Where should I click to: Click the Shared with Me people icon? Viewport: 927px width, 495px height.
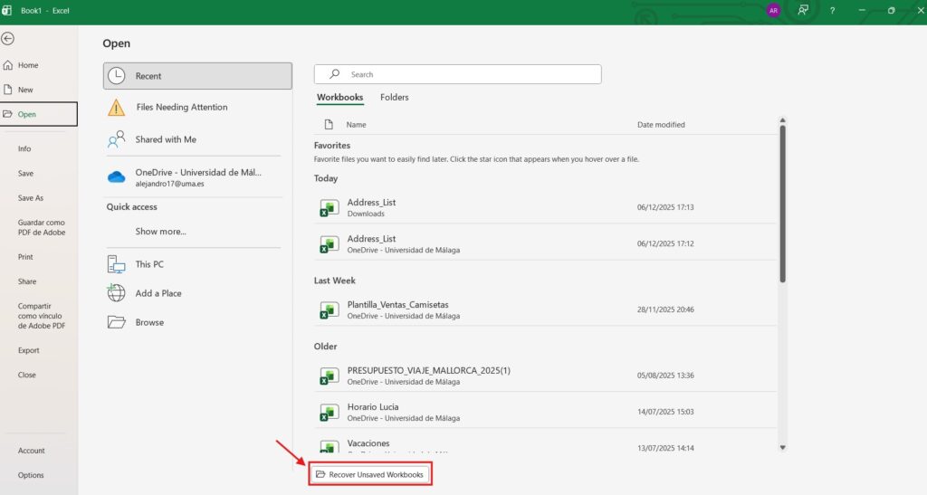click(x=117, y=139)
